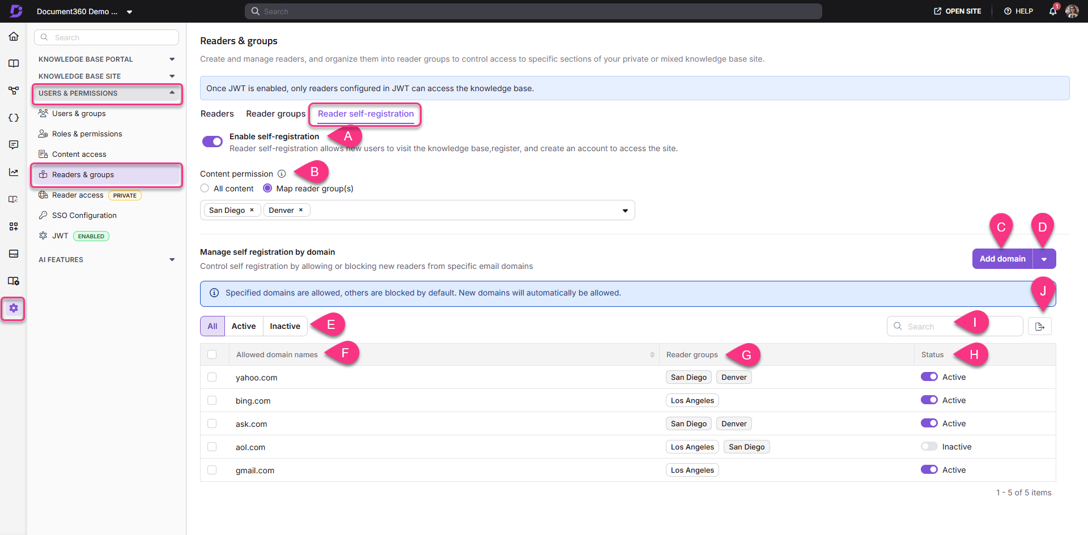Select the Categories workflow icon
Viewport: 1088px width, 535px height.
point(14,90)
